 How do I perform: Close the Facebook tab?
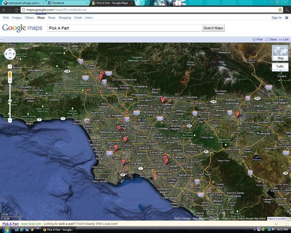[x=87, y=3]
